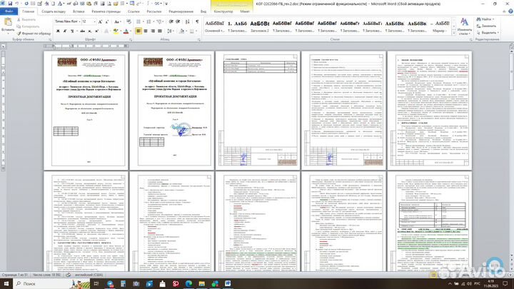Cut selection with Вырезать
The image size is (514, 289).
point(26,20)
